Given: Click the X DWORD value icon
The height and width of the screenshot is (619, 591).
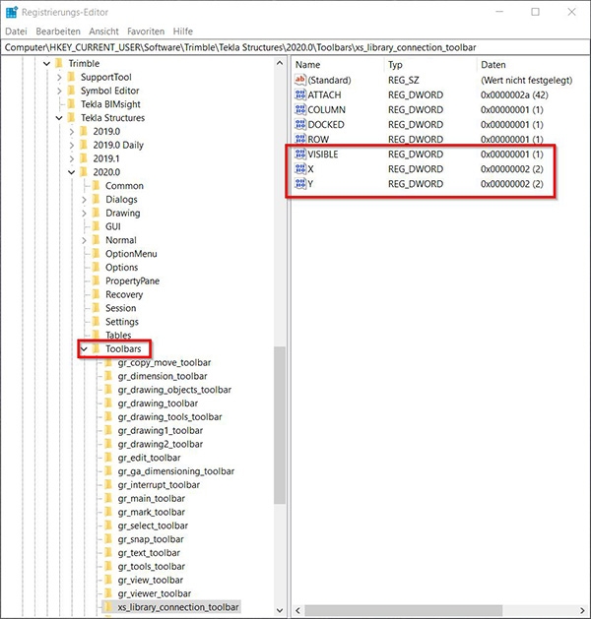Looking at the screenshot, I should [x=300, y=169].
